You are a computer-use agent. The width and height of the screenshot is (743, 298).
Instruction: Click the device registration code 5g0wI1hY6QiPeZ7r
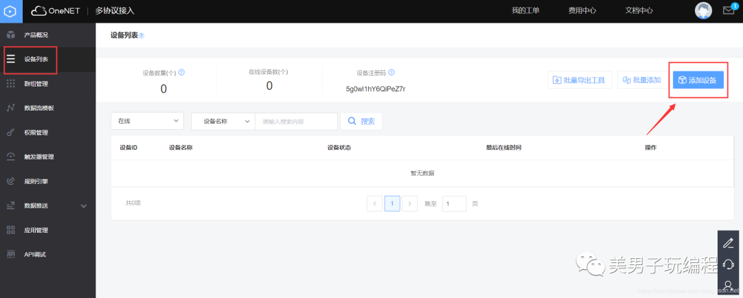(376, 89)
